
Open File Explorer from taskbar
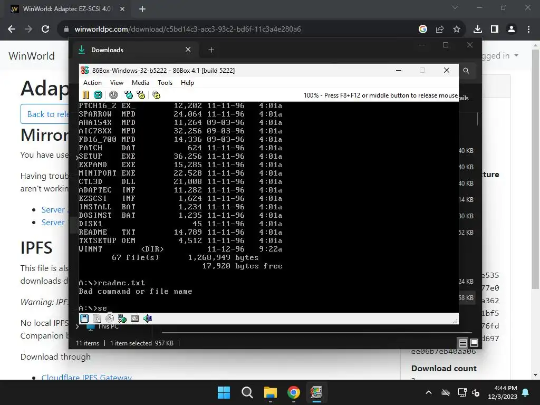pos(271,392)
